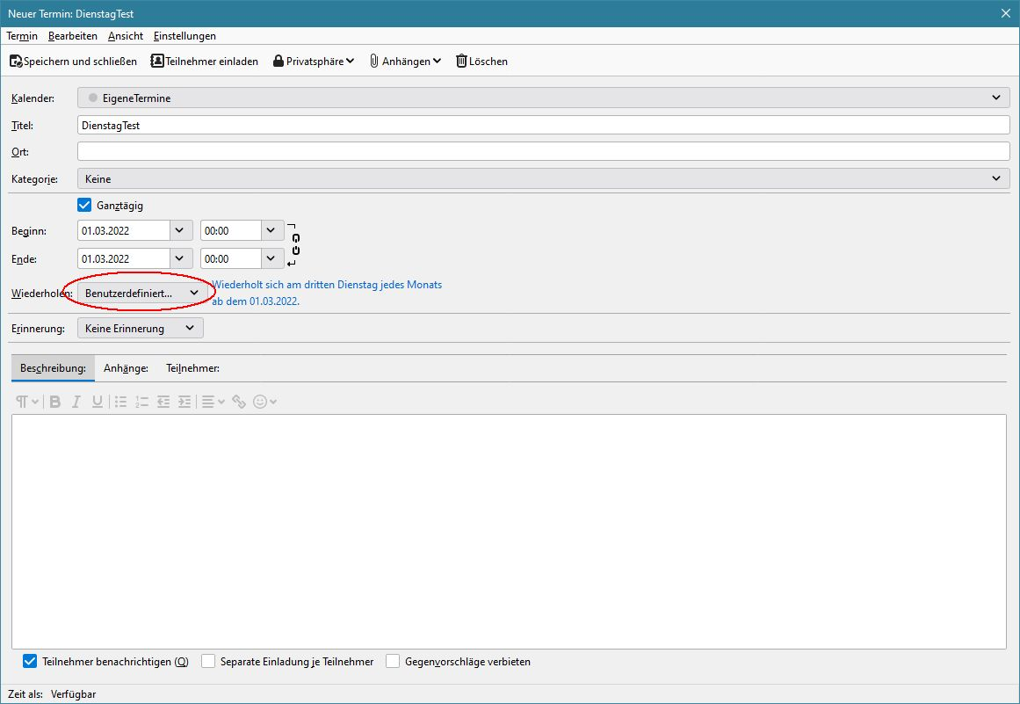Switch to the Anhänge tab
The width and height of the screenshot is (1020, 704).
(x=126, y=368)
